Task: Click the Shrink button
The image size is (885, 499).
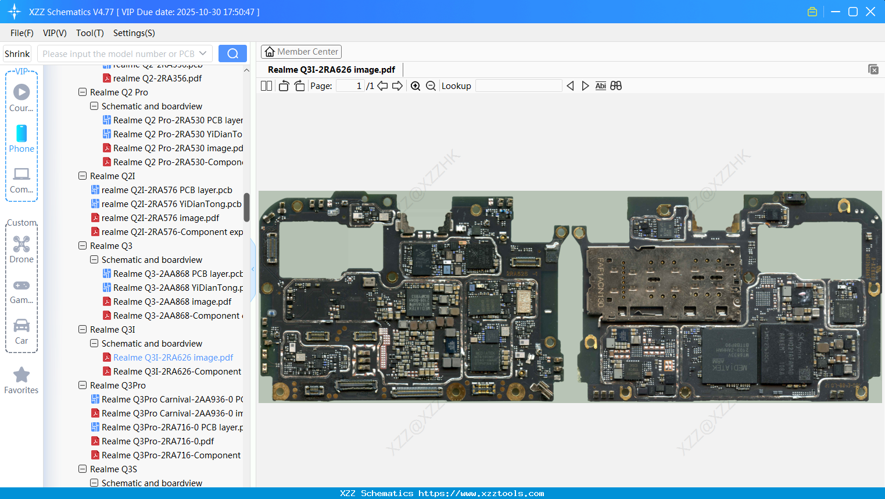Action: pyautogui.click(x=17, y=54)
